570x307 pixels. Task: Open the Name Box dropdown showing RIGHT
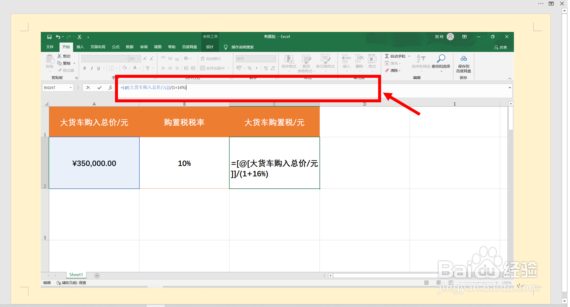coord(70,88)
